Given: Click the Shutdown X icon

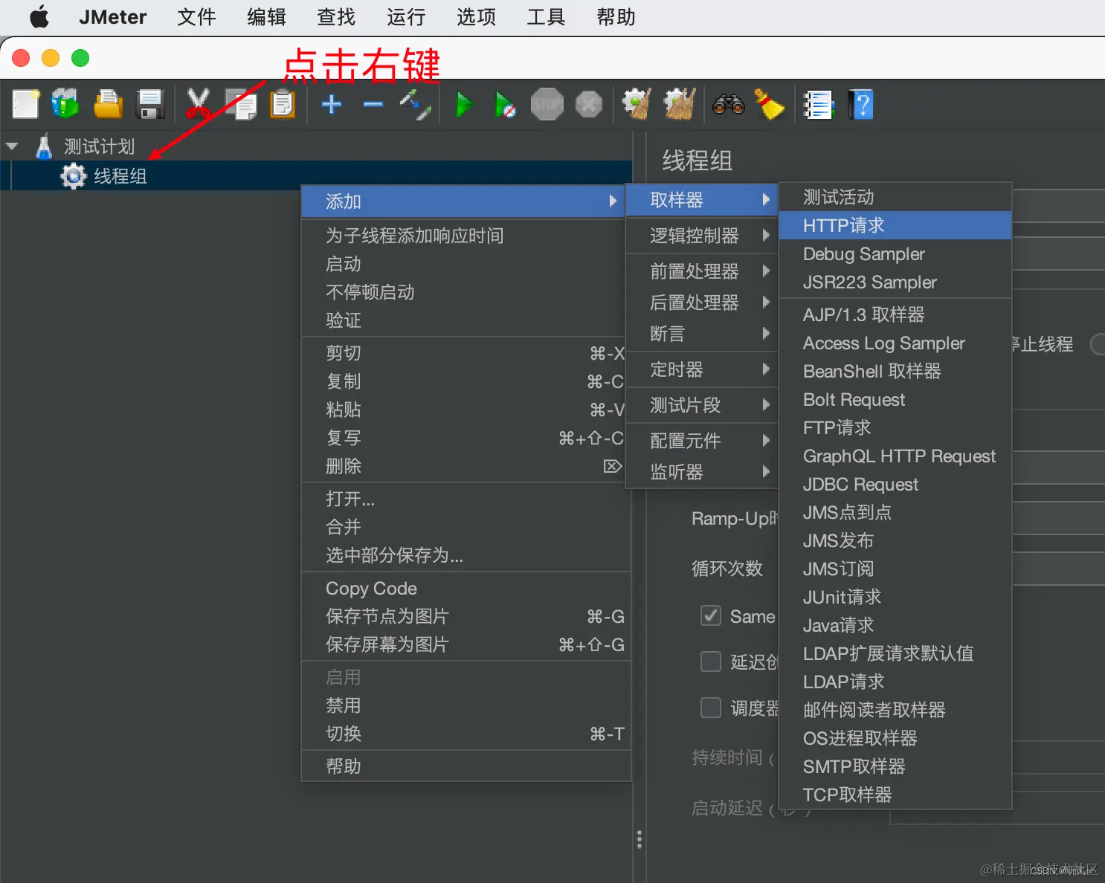Looking at the screenshot, I should [588, 105].
